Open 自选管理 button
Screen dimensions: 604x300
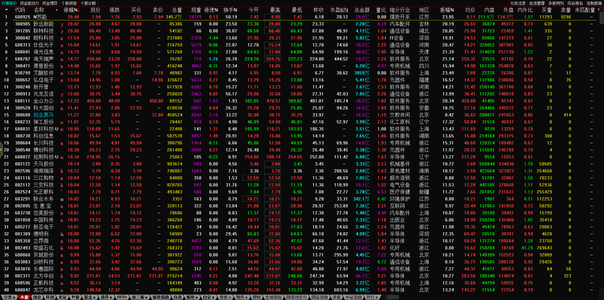537,3
